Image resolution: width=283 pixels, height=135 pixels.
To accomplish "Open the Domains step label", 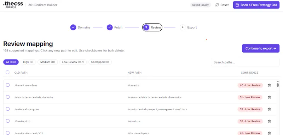I will tap(84, 27).
